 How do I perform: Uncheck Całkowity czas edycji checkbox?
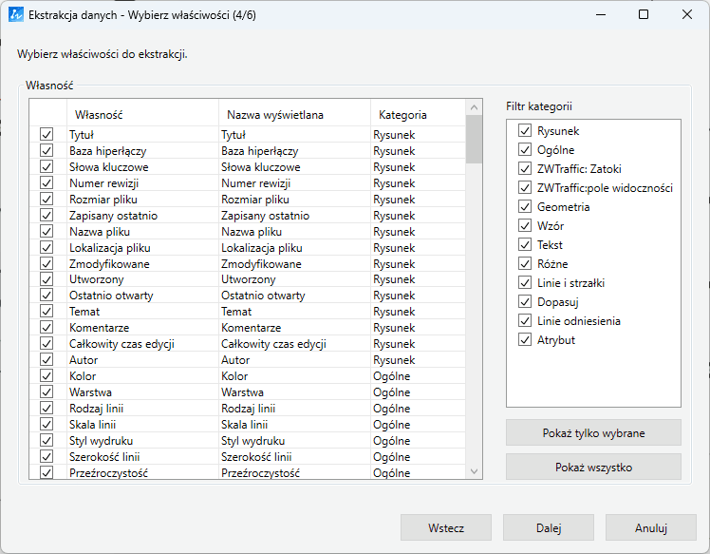point(47,344)
